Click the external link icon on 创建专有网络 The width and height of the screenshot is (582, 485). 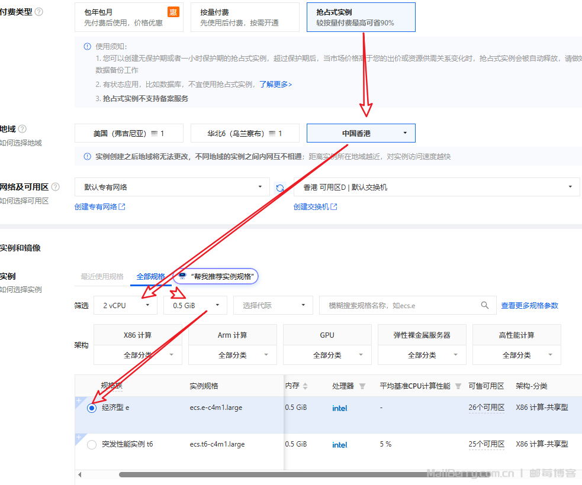point(120,206)
